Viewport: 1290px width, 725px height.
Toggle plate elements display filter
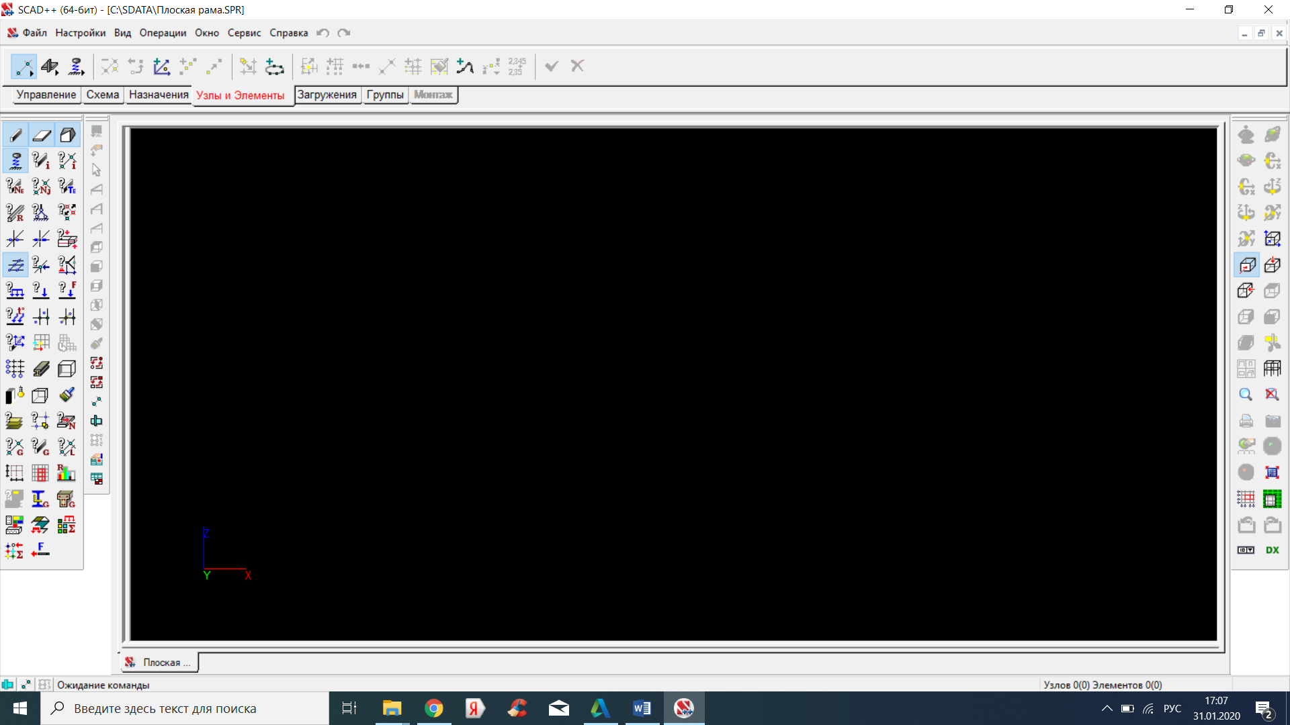pyautogui.click(x=42, y=135)
